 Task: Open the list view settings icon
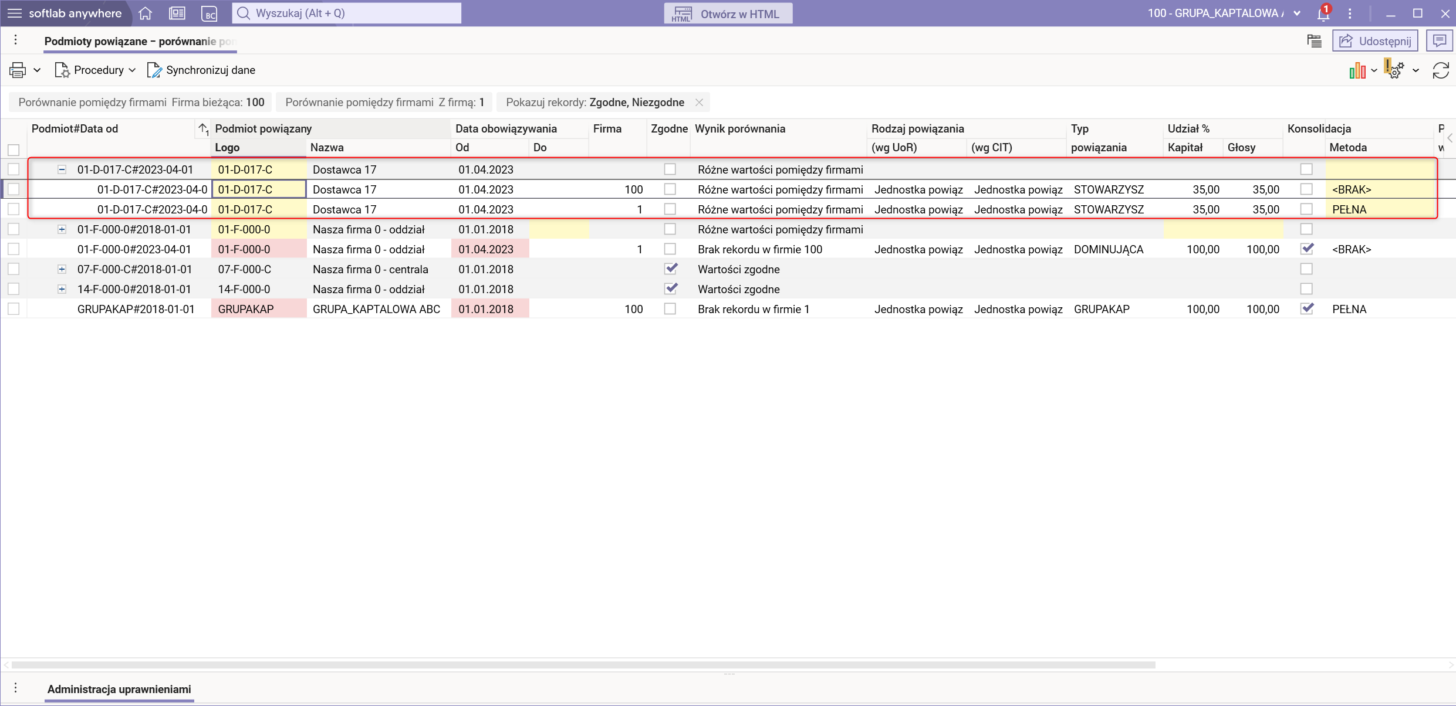tap(1315, 41)
